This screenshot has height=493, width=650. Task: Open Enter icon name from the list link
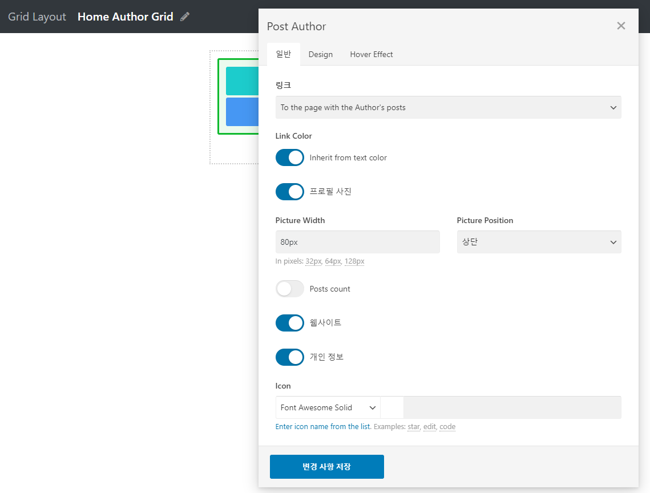coord(324,426)
